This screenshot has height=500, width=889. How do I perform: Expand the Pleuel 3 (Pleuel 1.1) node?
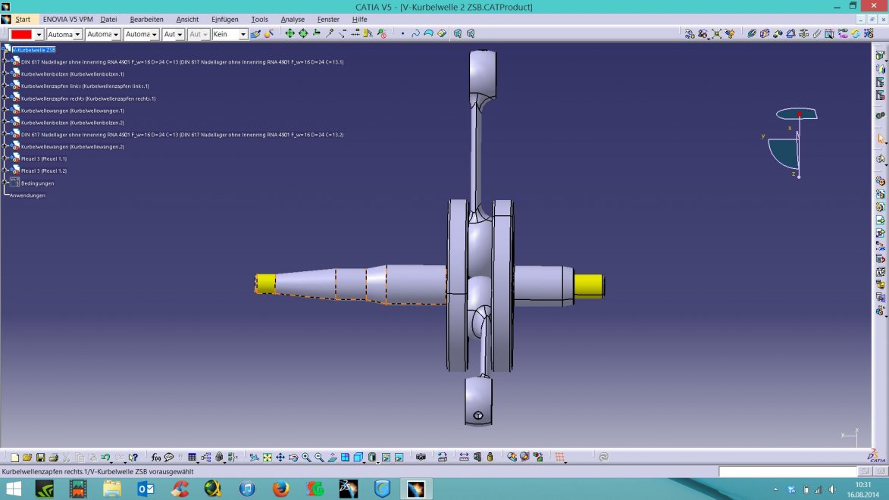[x=5, y=158]
